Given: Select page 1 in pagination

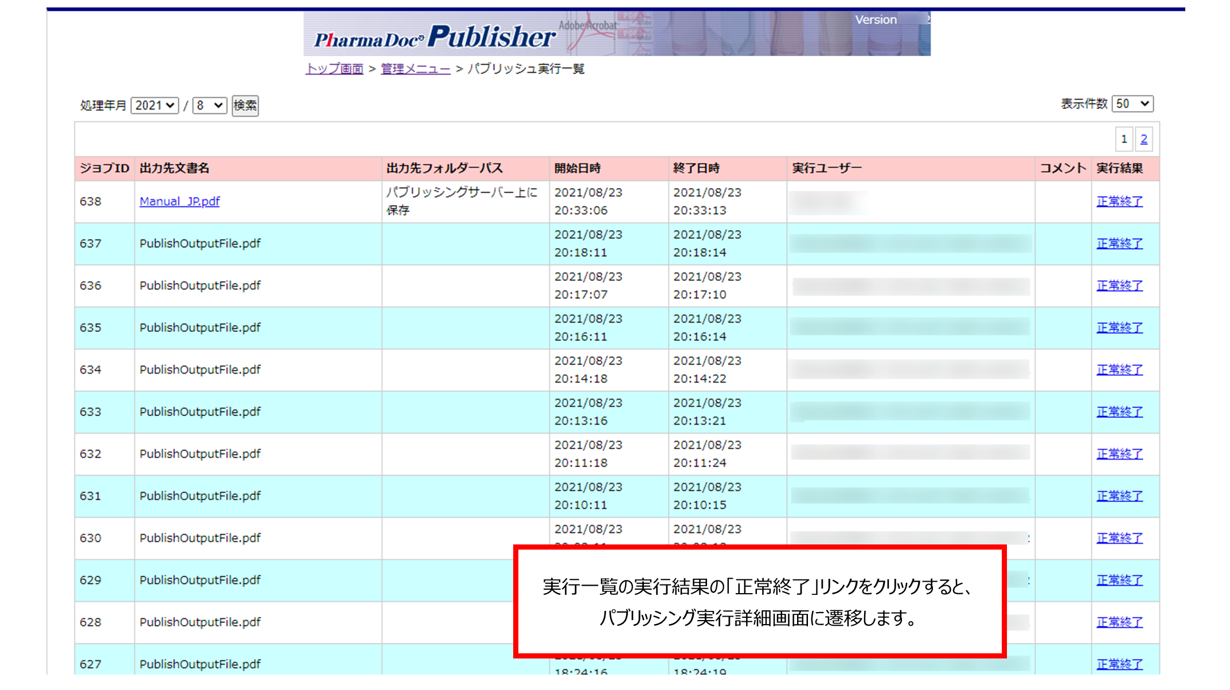Looking at the screenshot, I should [1124, 139].
